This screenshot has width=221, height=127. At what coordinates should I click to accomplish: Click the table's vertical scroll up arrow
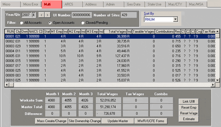coord(218,31)
